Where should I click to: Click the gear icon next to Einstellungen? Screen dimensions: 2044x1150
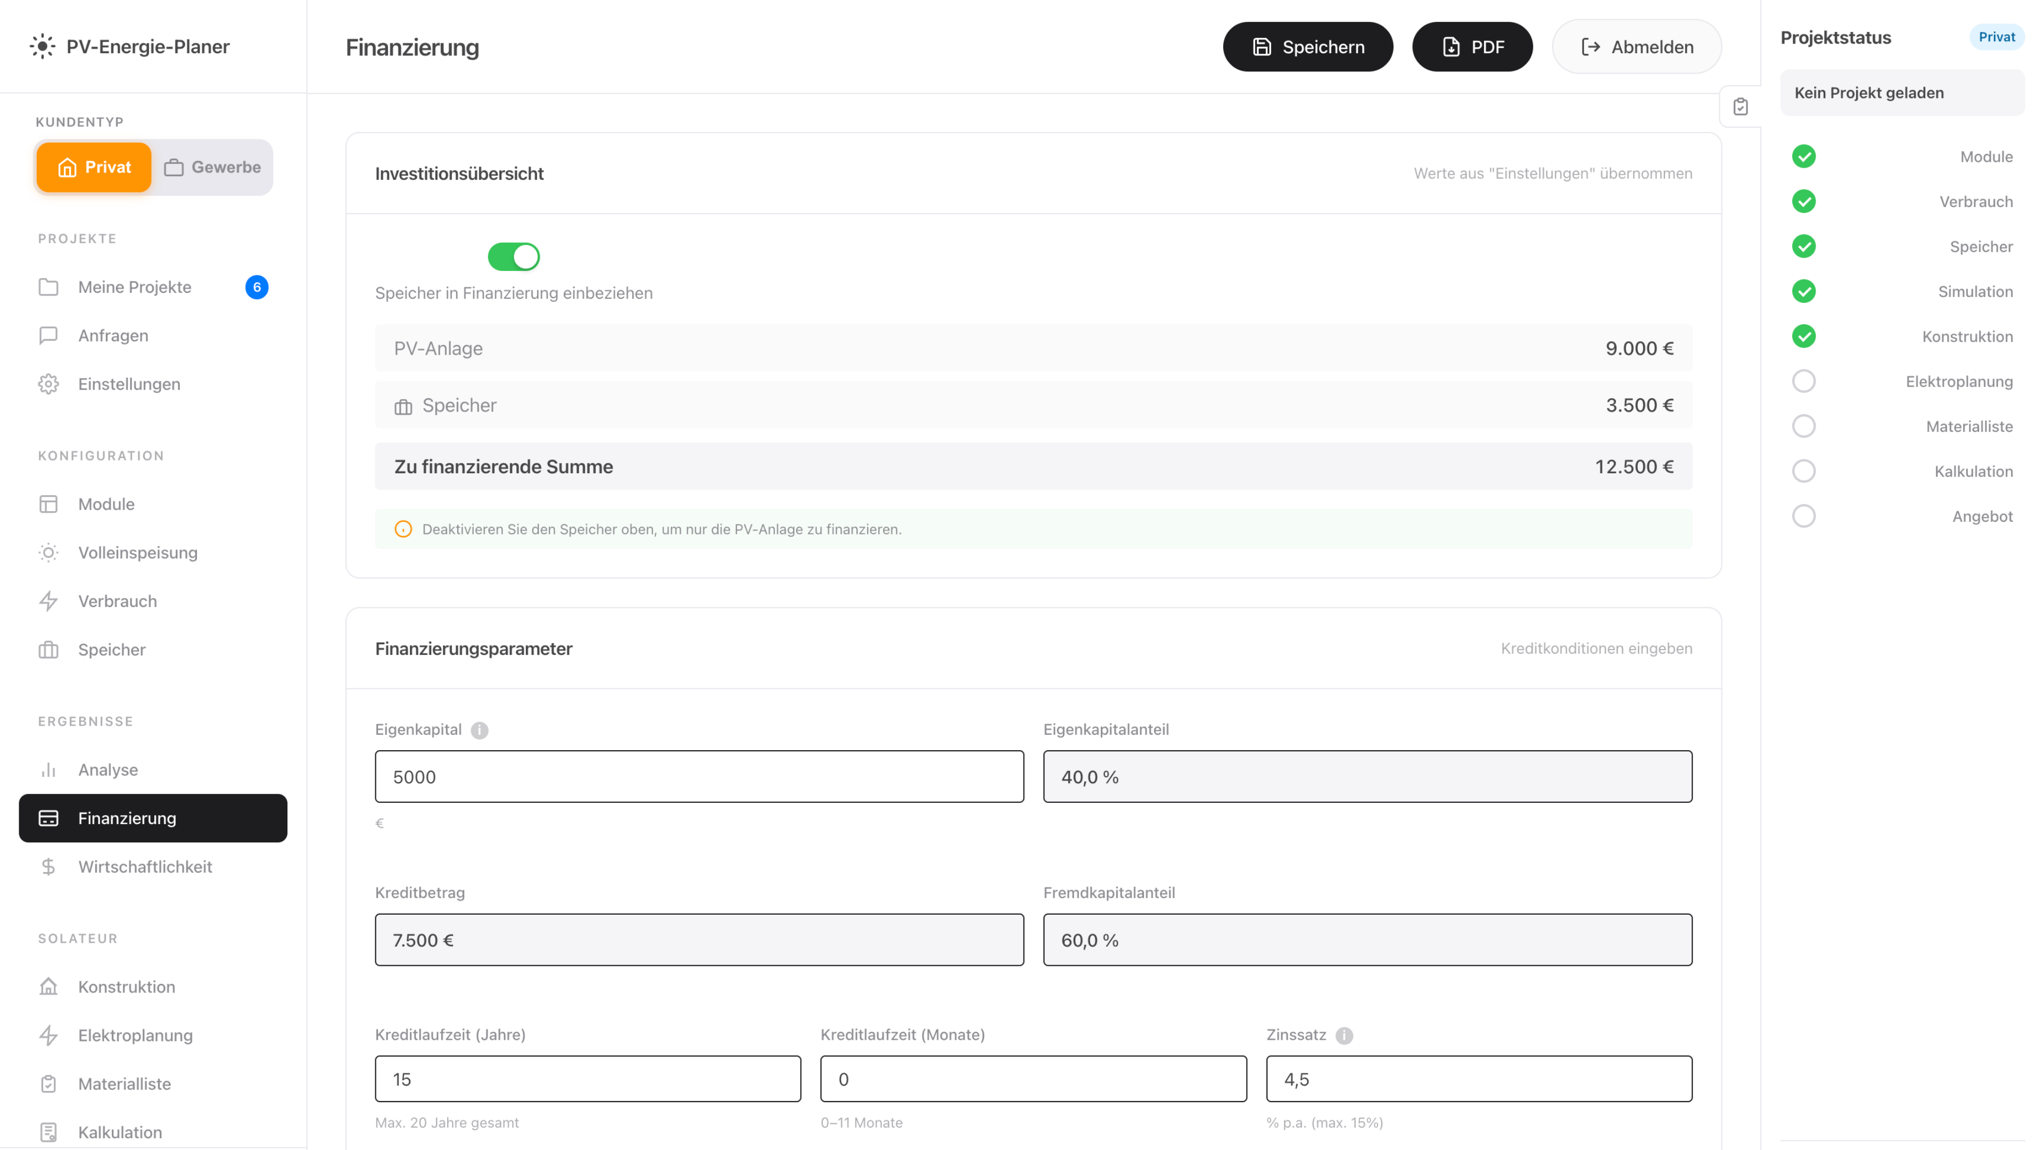pyautogui.click(x=48, y=384)
